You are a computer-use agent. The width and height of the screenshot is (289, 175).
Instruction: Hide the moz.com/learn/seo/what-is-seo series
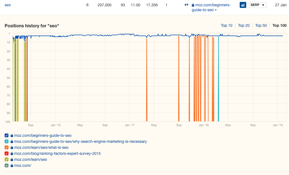tap(7, 147)
